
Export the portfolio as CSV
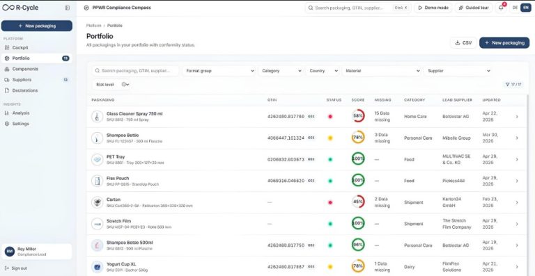[463, 43]
